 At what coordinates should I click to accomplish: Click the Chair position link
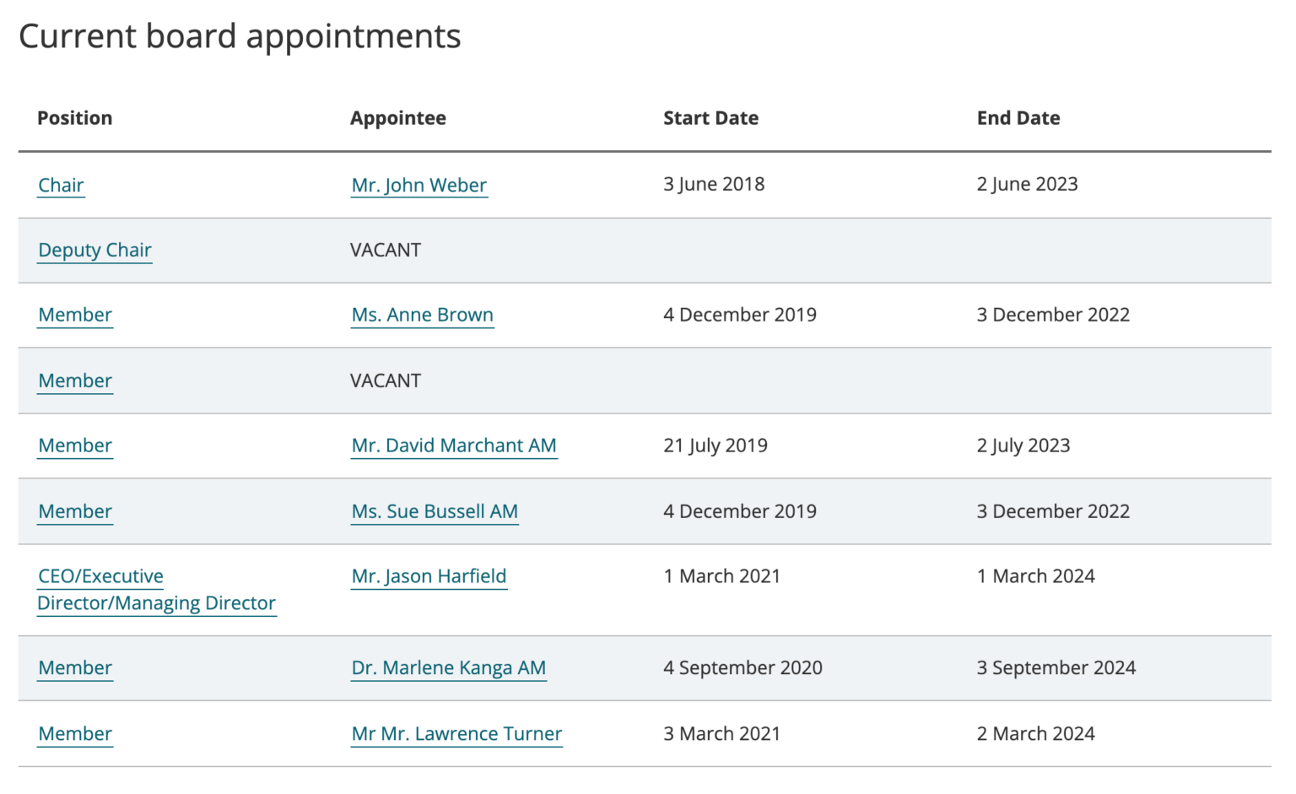(60, 185)
